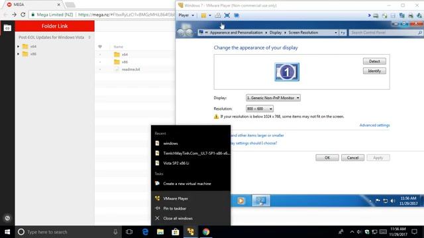This screenshot has width=424, height=238.
Task: Expand x64 folder in MEGA tree
Action: [x=18, y=46]
